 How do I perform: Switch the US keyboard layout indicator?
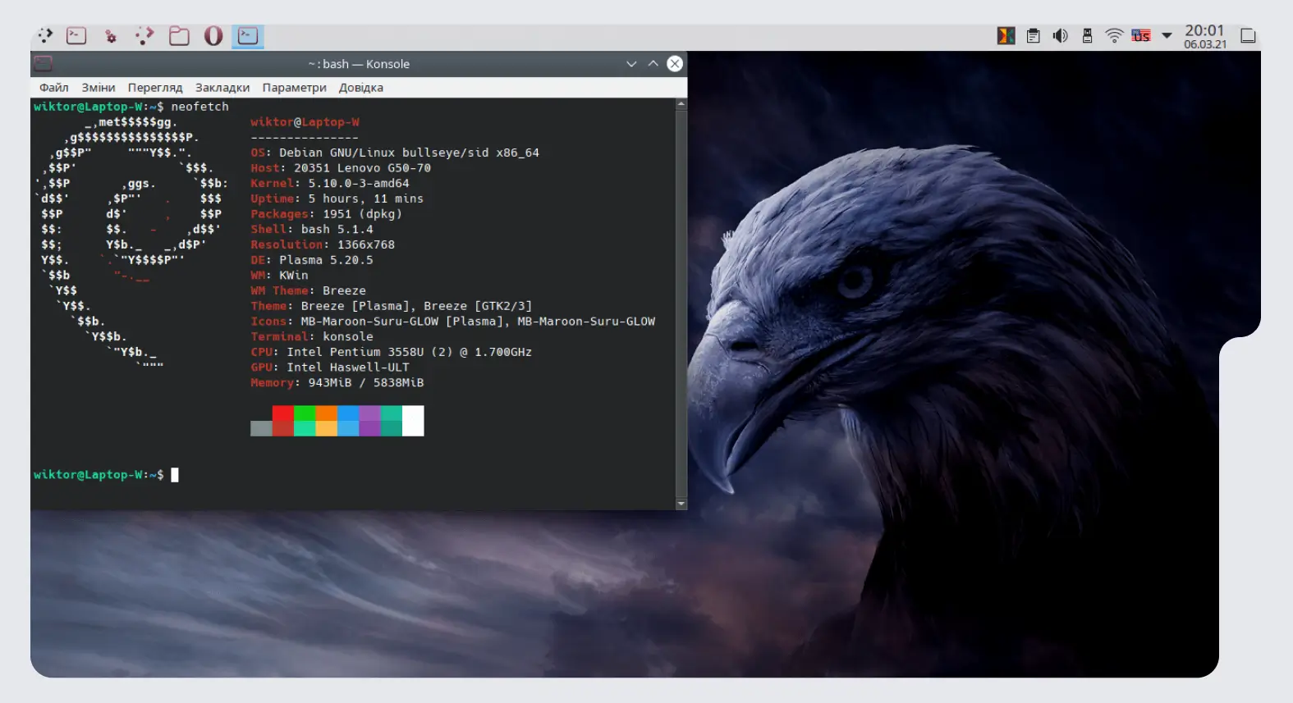[1141, 35]
